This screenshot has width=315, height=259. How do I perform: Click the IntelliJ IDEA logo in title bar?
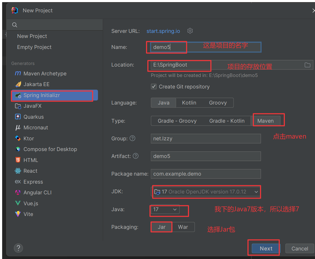pyautogui.click(x=15, y=10)
